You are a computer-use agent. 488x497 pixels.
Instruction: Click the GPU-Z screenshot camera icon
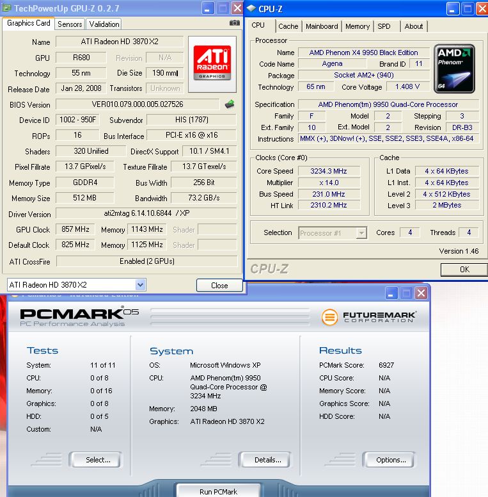pos(234,23)
